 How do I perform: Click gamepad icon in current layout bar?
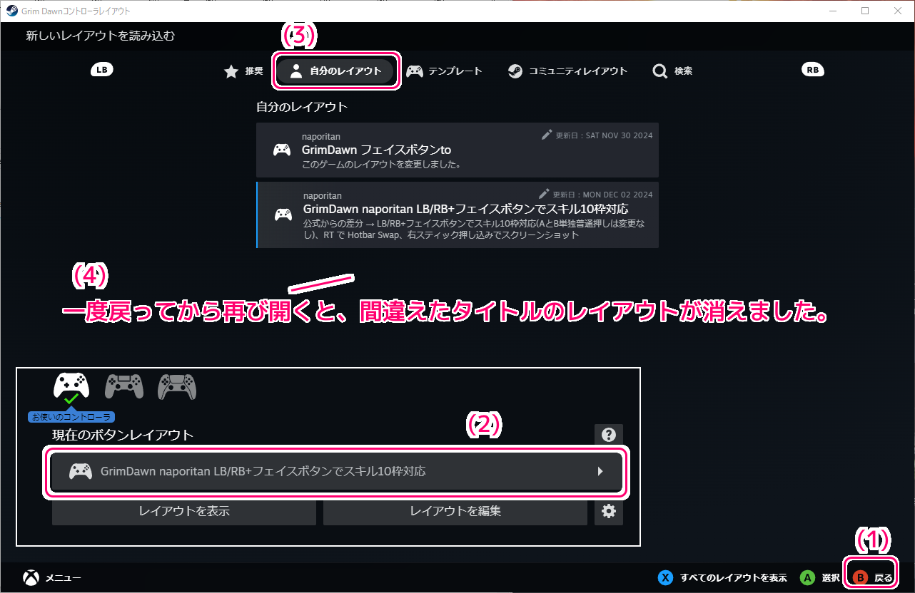click(80, 471)
